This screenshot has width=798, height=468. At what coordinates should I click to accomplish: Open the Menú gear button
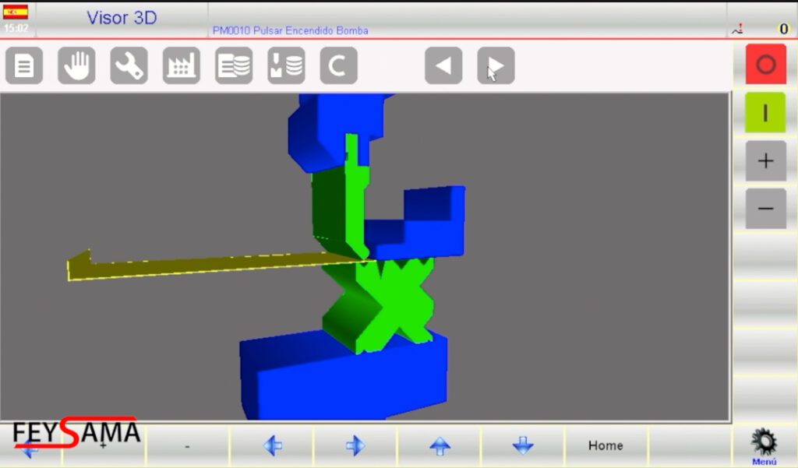click(764, 446)
